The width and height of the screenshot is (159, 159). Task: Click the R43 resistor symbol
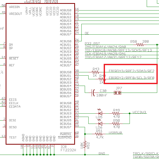coord(95,72)
